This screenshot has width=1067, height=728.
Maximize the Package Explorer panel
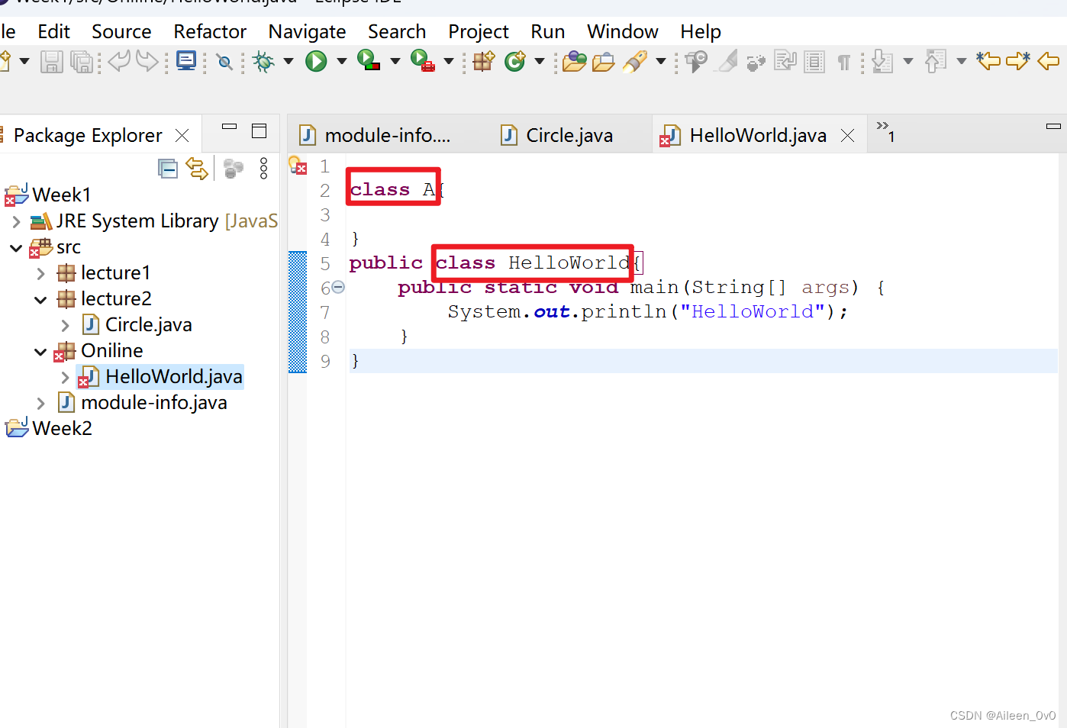point(259,131)
